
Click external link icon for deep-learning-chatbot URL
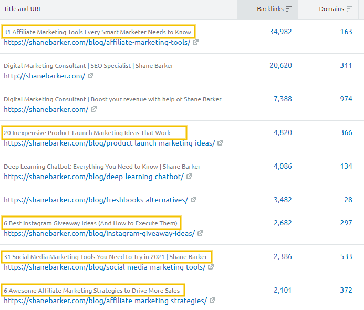tap(190, 177)
